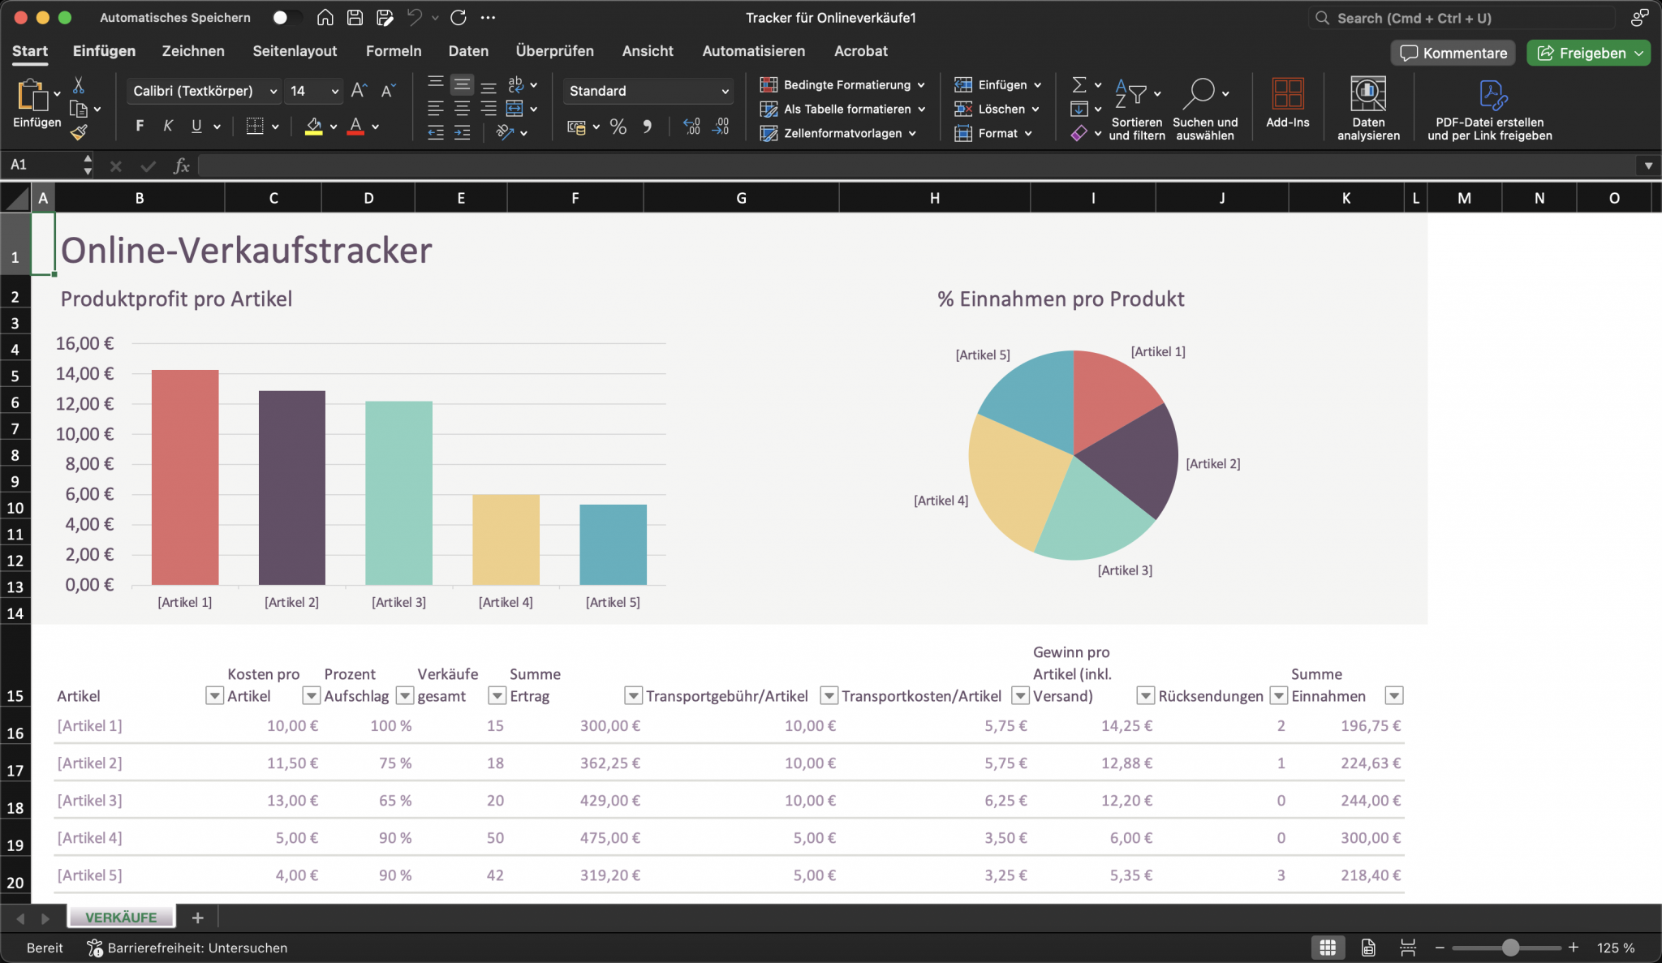This screenshot has height=963, width=1662.
Task: Open the Artikel column filter dropdown
Action: [214, 695]
